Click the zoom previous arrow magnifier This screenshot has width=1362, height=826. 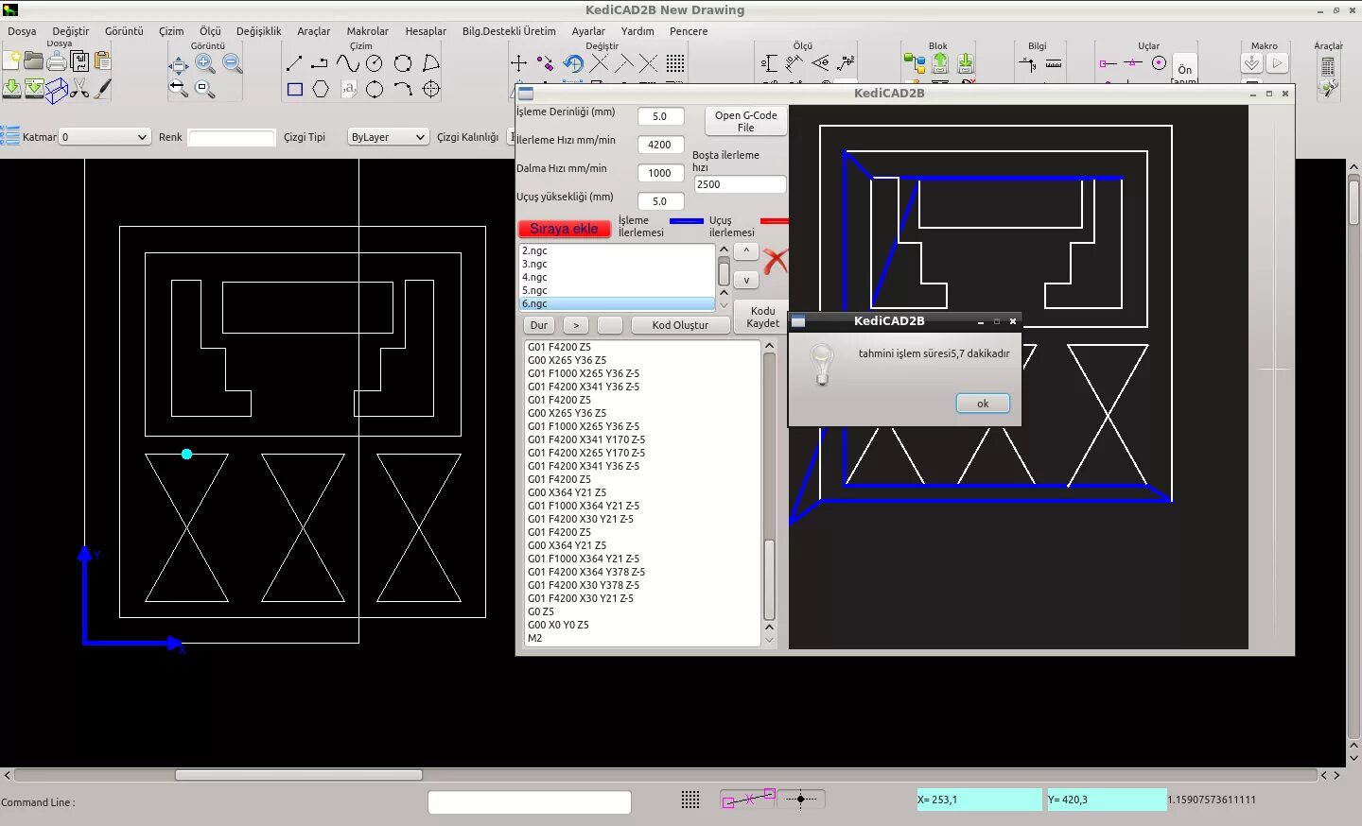coord(178,89)
